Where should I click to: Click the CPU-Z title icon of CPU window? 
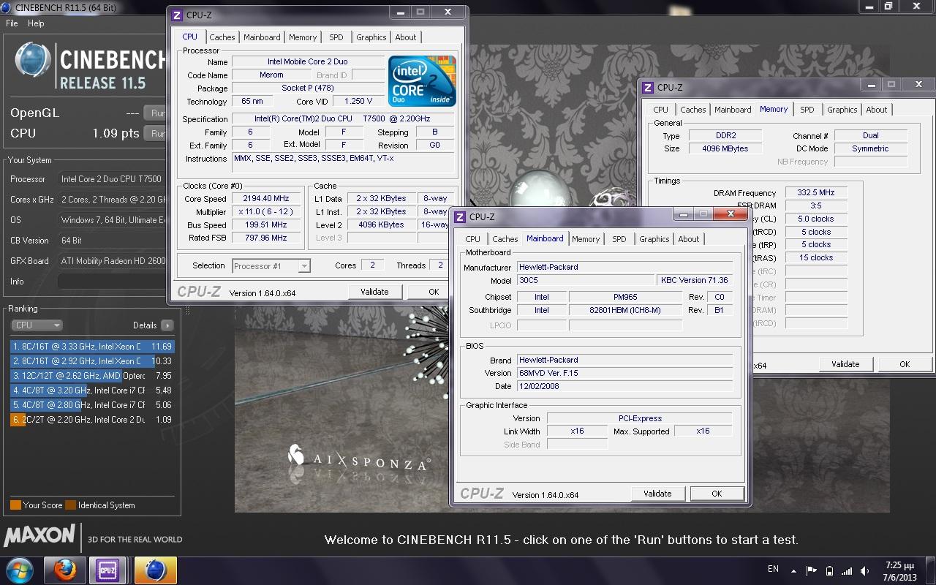click(177, 15)
